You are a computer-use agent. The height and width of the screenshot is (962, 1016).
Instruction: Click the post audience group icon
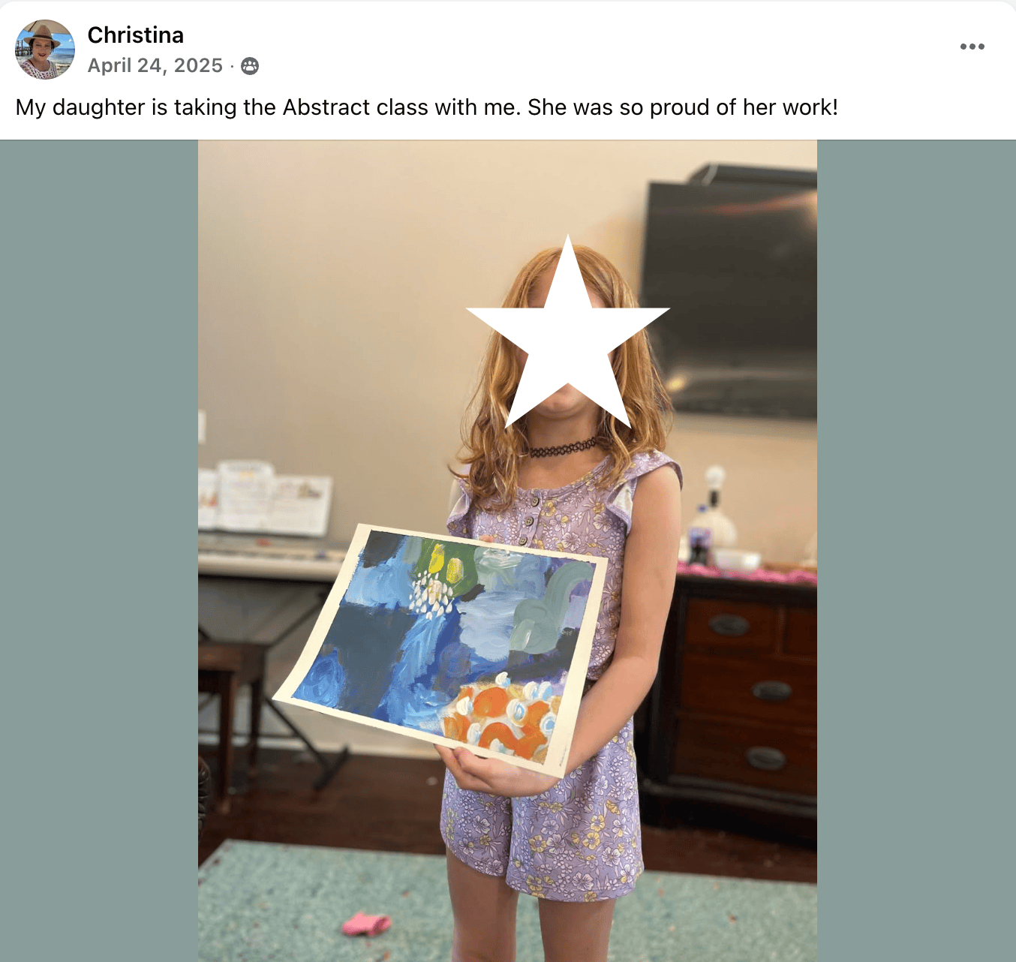click(250, 66)
